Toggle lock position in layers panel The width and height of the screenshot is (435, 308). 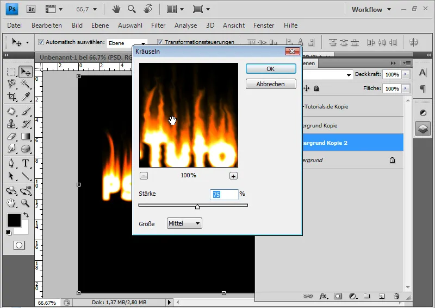click(x=307, y=88)
